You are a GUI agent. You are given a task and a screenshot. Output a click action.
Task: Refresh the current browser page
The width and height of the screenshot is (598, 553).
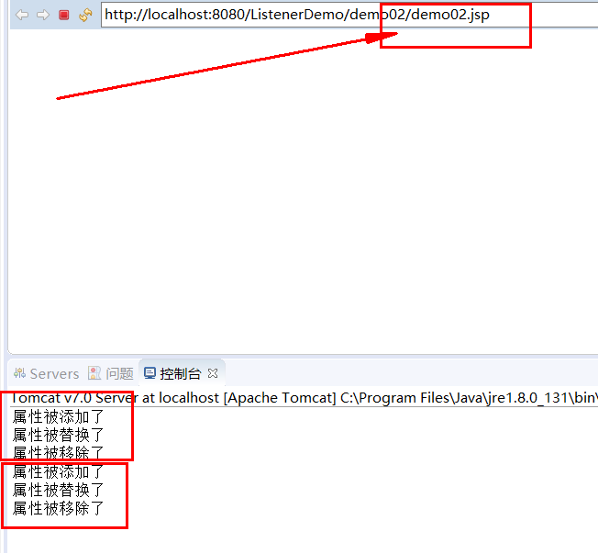click(x=85, y=15)
